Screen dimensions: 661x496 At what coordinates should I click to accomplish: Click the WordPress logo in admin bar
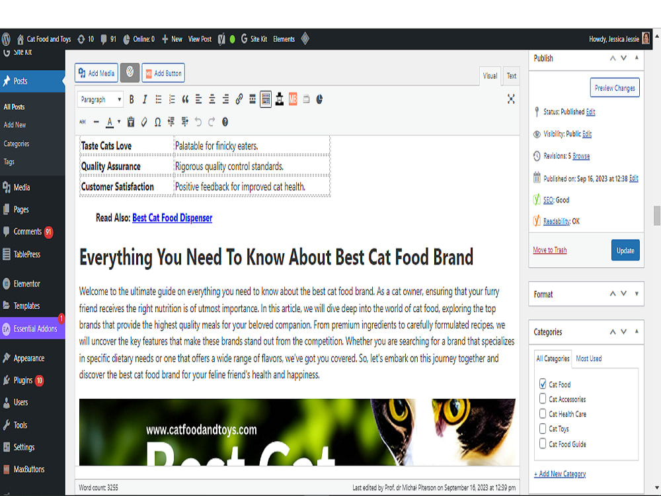(x=6, y=39)
